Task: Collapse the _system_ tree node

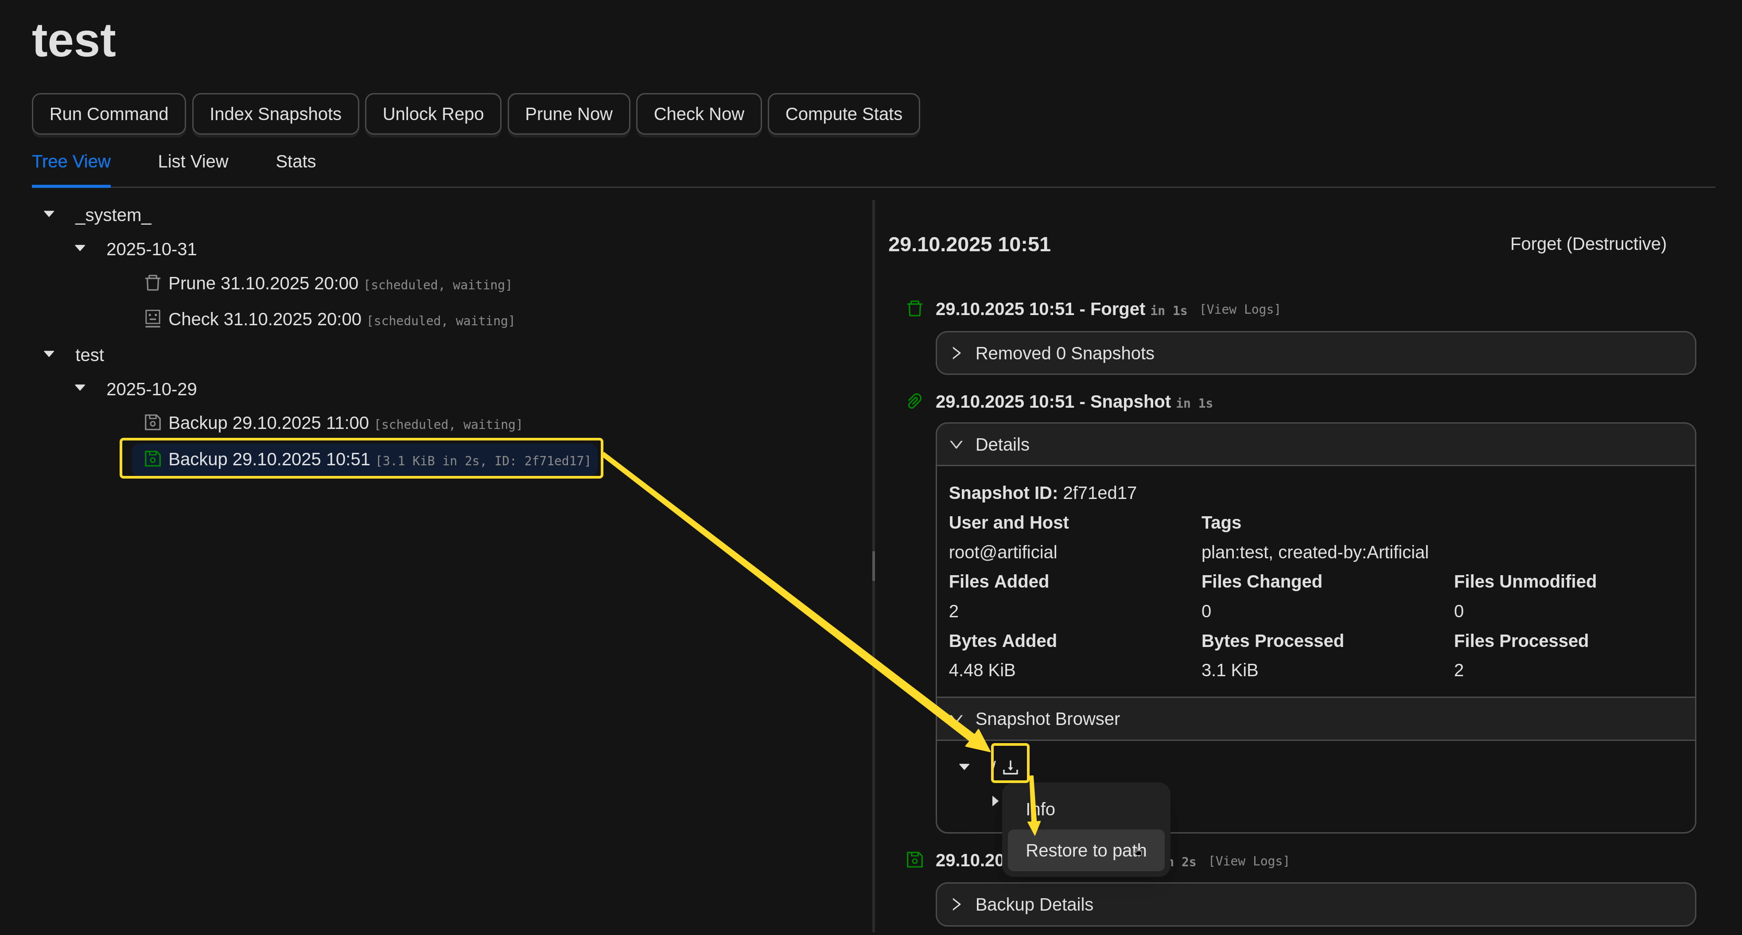Action: [x=49, y=214]
